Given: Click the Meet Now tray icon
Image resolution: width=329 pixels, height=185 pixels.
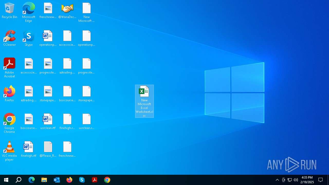Looking at the screenshot, I should pyautogui.click(x=284, y=180).
